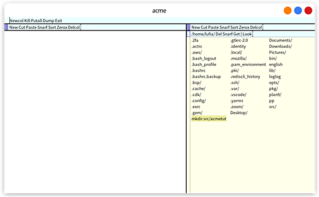Screen dimensions: 319x197
Task: Click the scrollbar of the directory window
Action: click(x=188, y=115)
